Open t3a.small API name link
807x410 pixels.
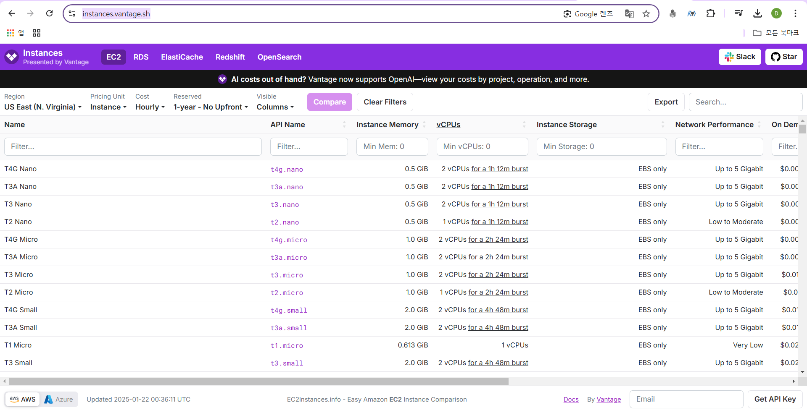tap(289, 328)
